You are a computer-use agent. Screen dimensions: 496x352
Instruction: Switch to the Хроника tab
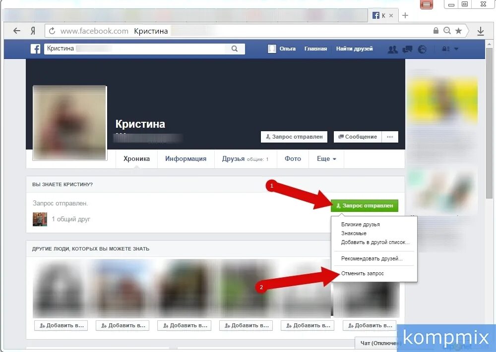[x=136, y=159]
